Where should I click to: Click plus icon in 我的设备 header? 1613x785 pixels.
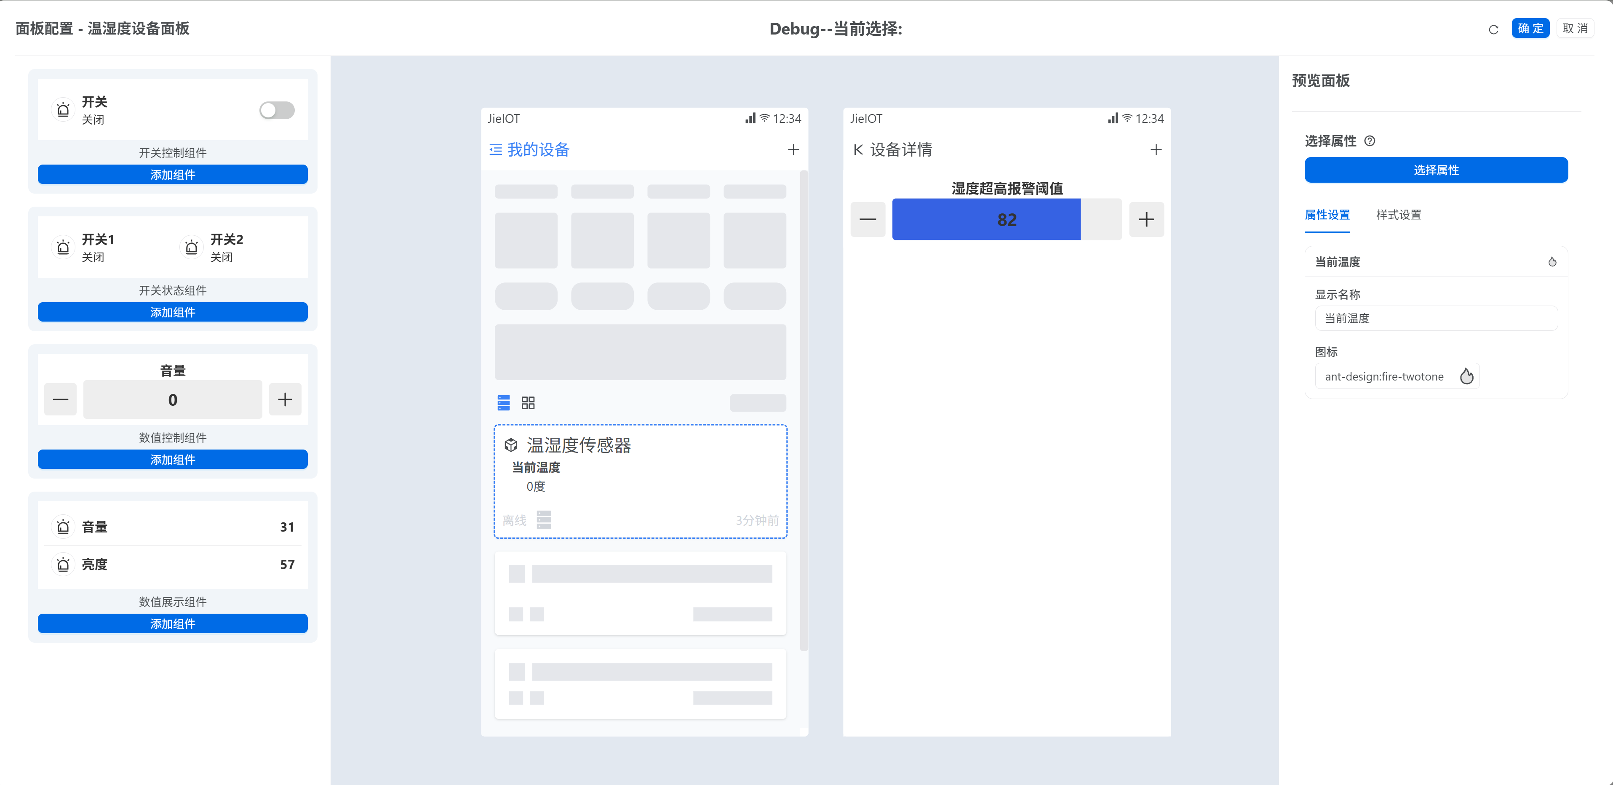tap(793, 149)
